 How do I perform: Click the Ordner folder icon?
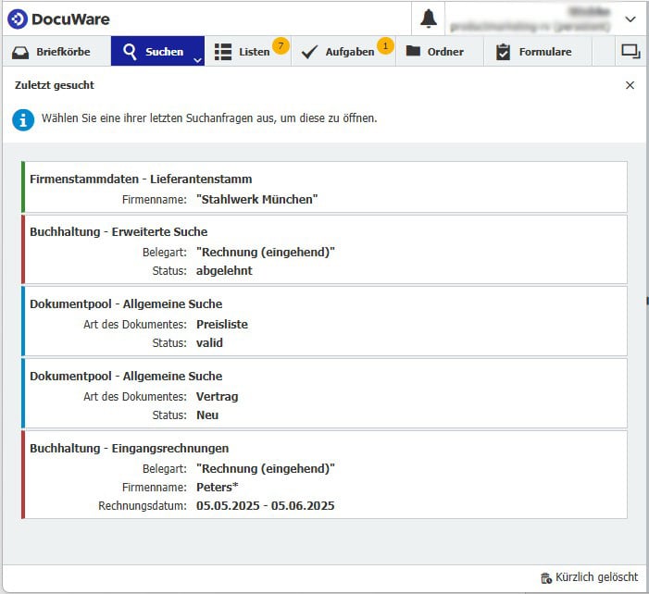413,51
